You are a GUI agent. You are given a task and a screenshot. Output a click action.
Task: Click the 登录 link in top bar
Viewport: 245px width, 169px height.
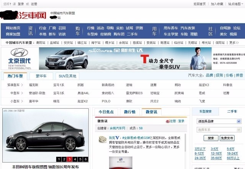coord(21,4)
